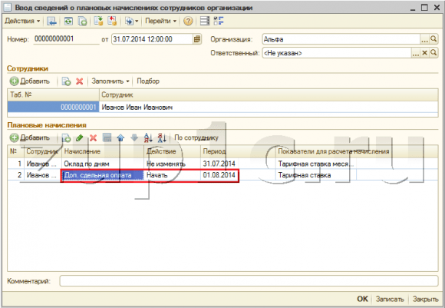Clear Ответственный field with the X icon
The height and width of the screenshot is (308, 445).
pos(424,53)
